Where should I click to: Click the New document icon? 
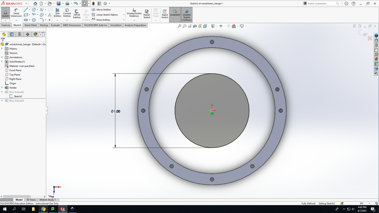coord(41,4)
